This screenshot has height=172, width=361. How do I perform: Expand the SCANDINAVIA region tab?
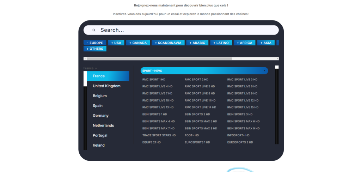(168, 43)
